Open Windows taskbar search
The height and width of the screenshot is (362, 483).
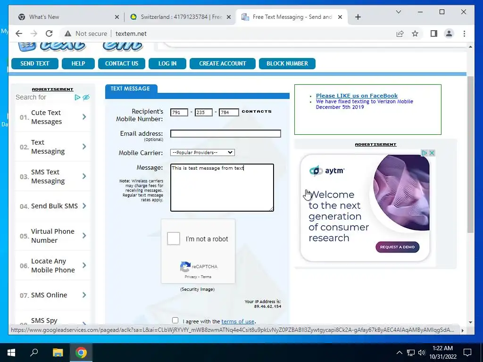(34, 353)
